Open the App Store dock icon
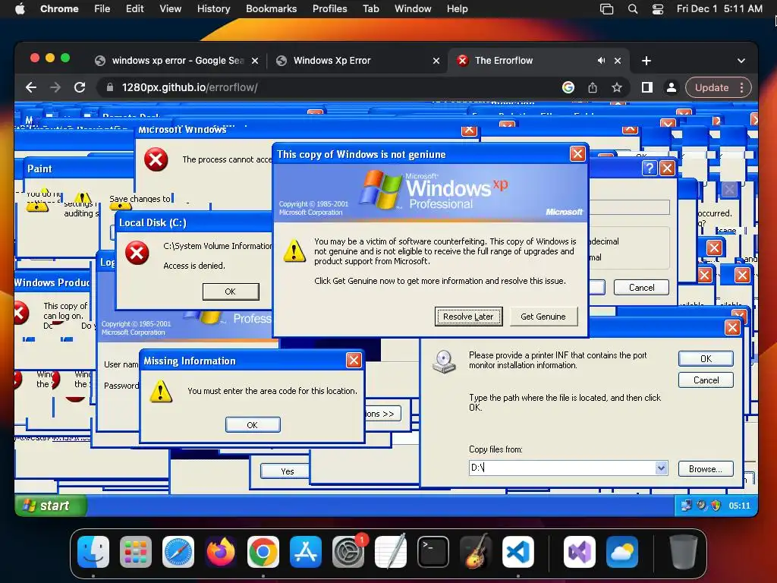Viewport: 777px width, 583px height. [x=306, y=552]
